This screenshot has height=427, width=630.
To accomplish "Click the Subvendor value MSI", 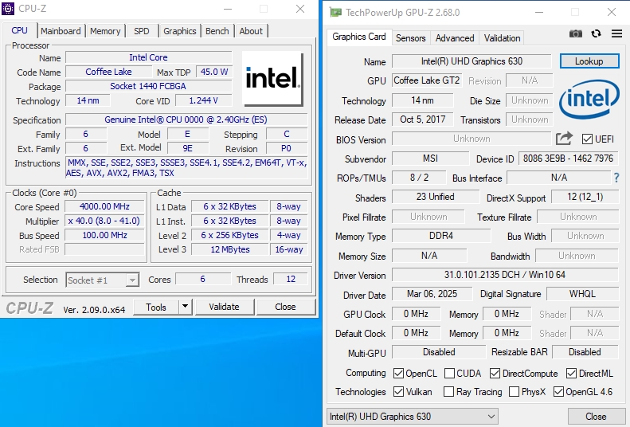I will click(x=430, y=159).
